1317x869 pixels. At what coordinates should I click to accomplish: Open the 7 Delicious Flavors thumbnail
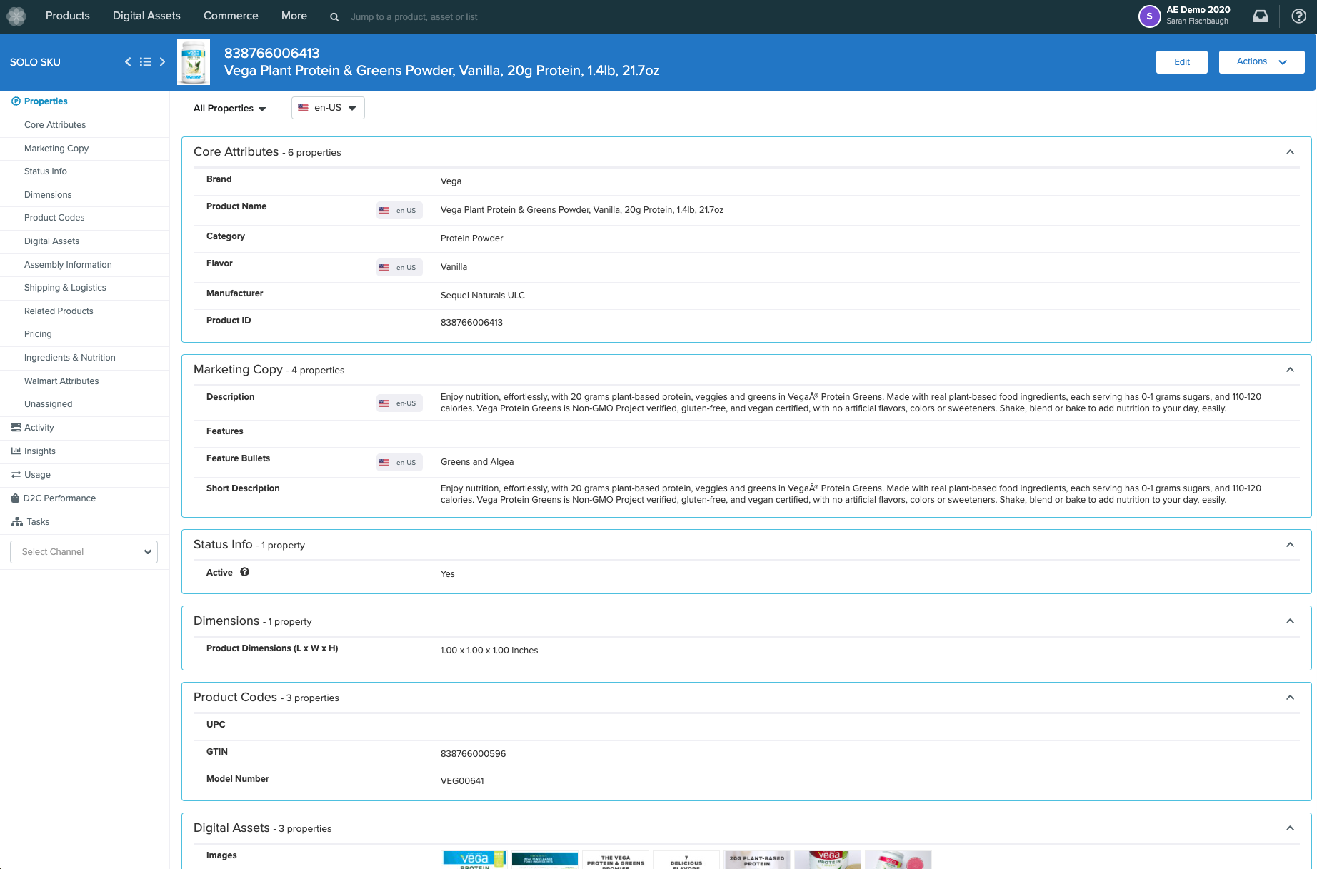[686, 860]
